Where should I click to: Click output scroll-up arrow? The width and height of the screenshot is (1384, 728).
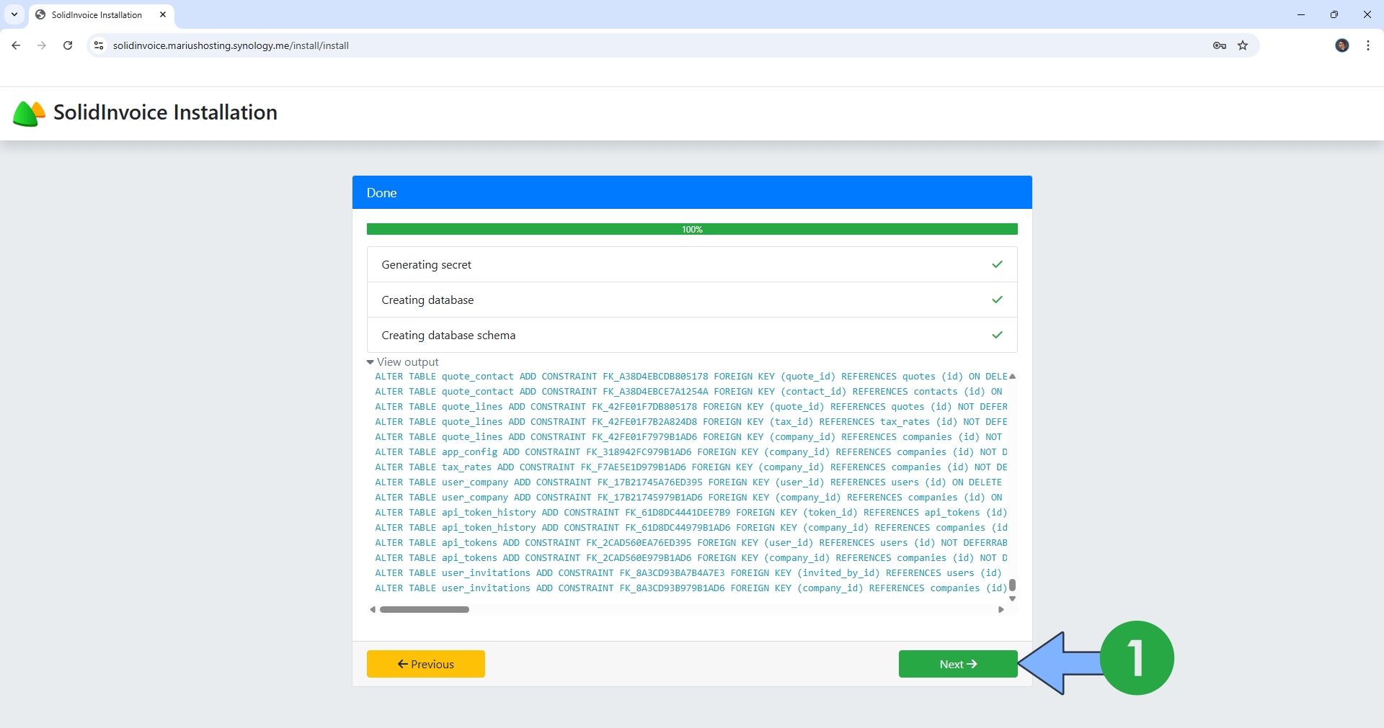point(1012,376)
